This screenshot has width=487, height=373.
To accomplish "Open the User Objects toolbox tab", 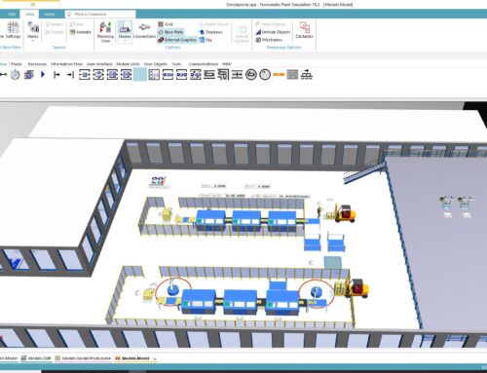I will (x=156, y=64).
